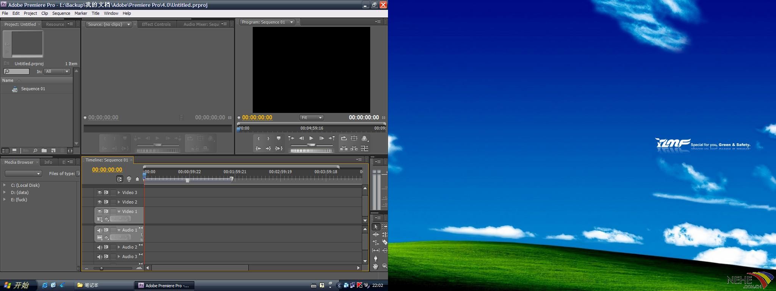Expand the Video 2 track

pyautogui.click(x=119, y=202)
